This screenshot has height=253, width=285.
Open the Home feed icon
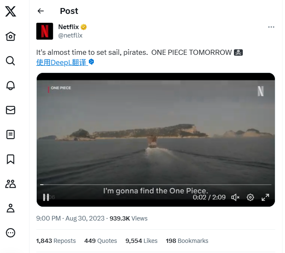[11, 36]
